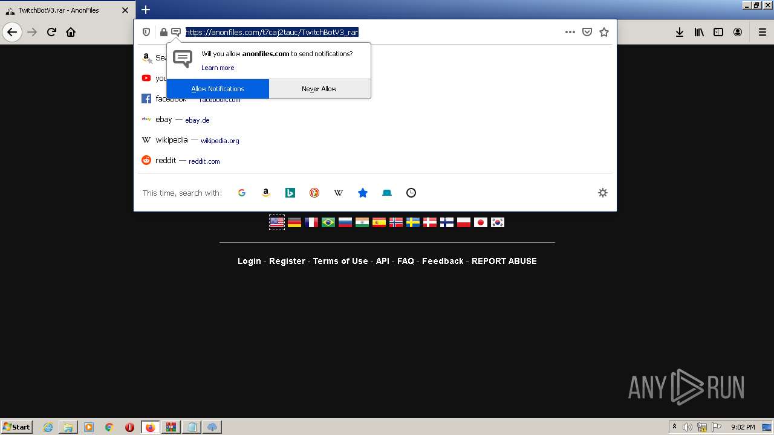Open the Firefox account icon
Viewport: 774px width, 435px height.
tap(738, 32)
